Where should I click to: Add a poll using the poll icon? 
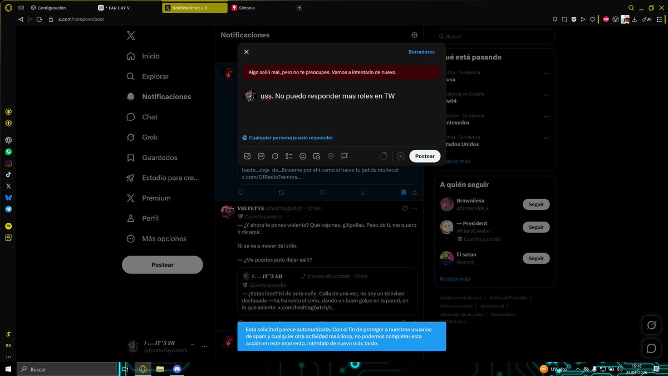289,156
